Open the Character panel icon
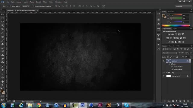The height and width of the screenshot is (108, 193). 158,49
